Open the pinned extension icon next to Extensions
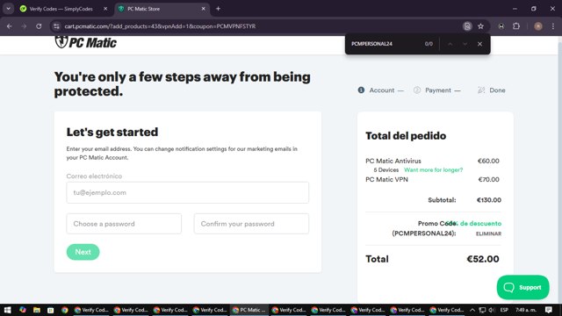The height and width of the screenshot is (316, 562). [x=501, y=26]
